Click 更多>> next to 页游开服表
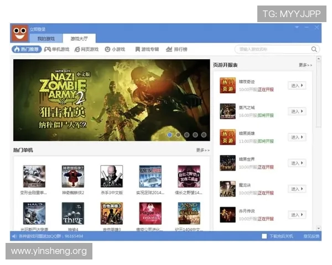This screenshot has width=332, height=265. 305,65
